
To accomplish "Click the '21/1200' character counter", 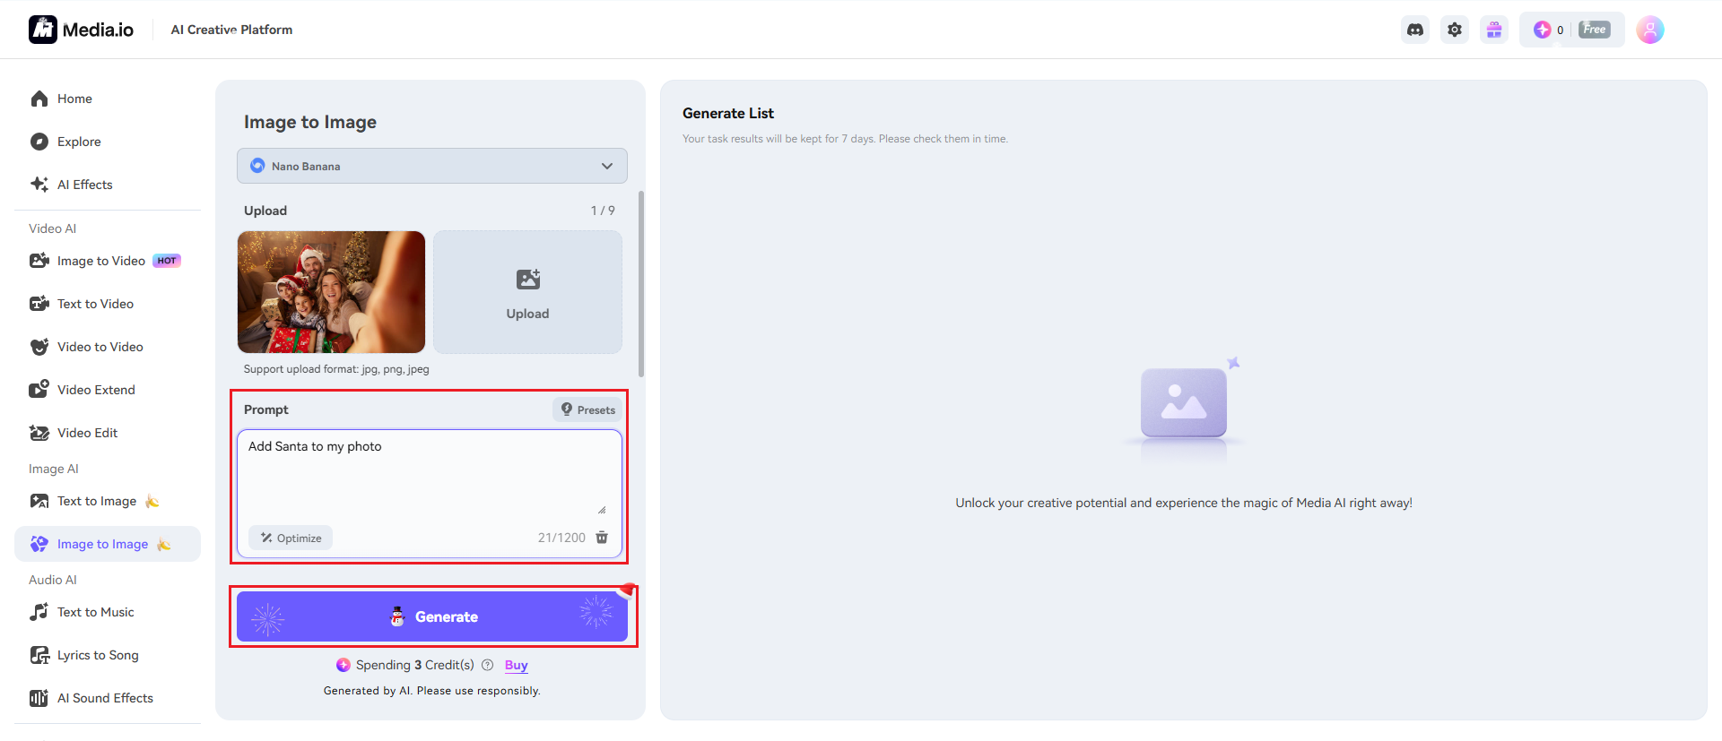I will click(x=561, y=538).
